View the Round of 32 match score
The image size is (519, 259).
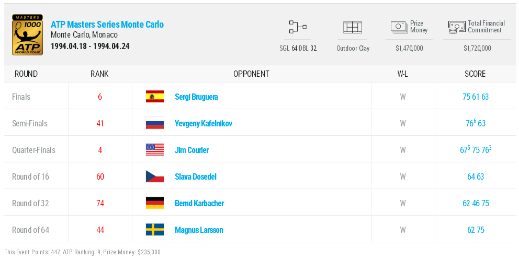pyautogui.click(x=476, y=204)
